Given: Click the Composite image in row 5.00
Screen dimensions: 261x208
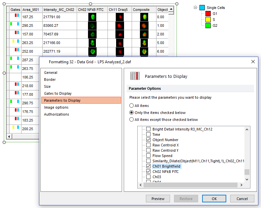Looking at the screenshot, I should coord(144,43).
